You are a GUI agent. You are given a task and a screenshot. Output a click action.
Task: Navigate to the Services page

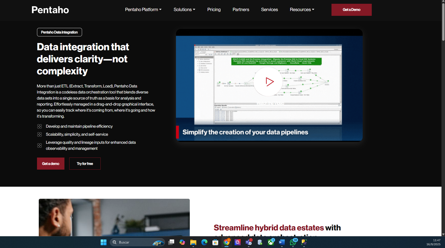(x=269, y=10)
